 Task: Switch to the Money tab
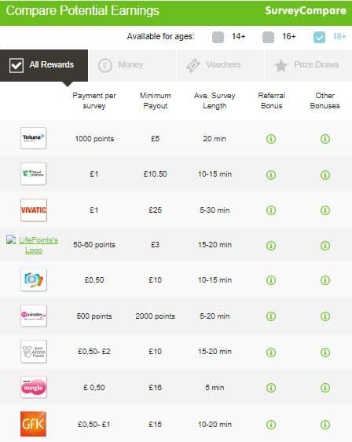click(x=133, y=65)
